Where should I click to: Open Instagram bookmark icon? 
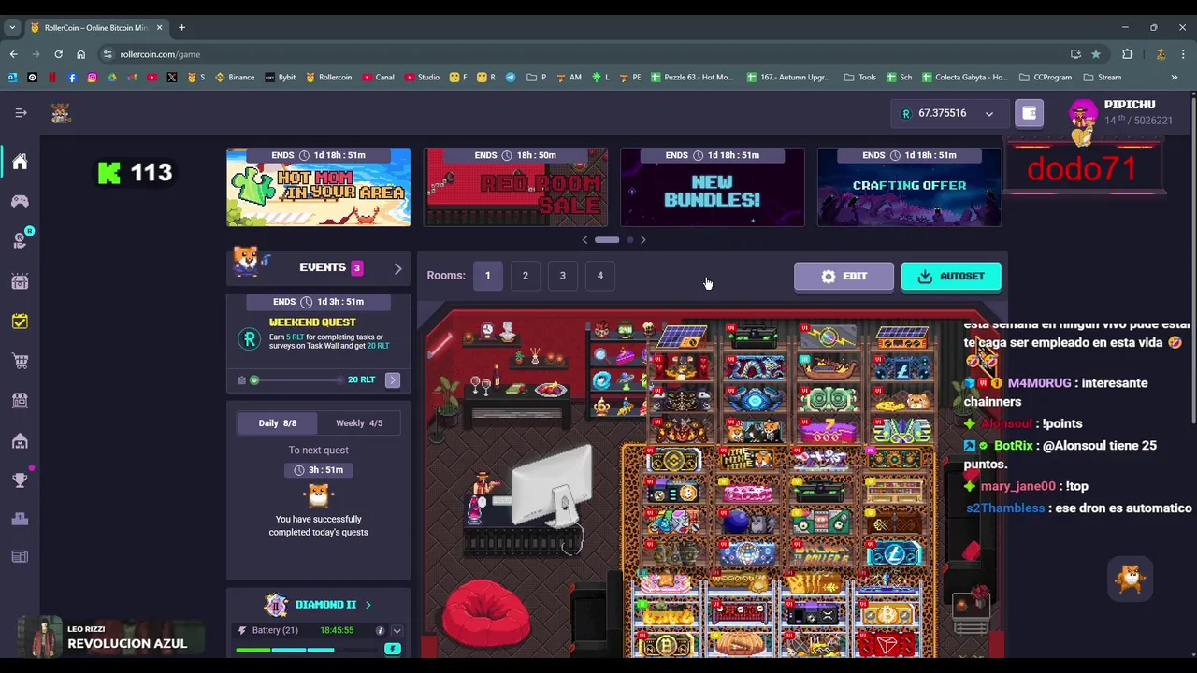[92, 77]
